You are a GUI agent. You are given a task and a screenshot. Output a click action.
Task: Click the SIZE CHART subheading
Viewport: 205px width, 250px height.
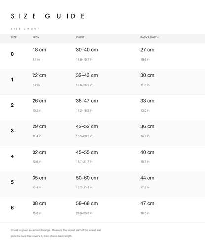click(x=25, y=29)
